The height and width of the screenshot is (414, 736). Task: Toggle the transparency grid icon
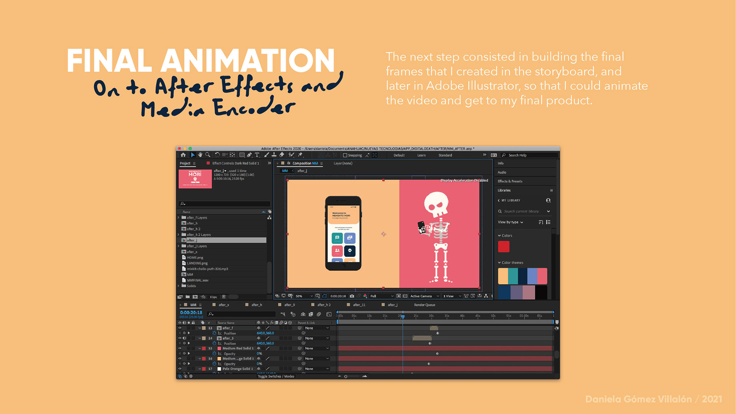click(x=405, y=296)
